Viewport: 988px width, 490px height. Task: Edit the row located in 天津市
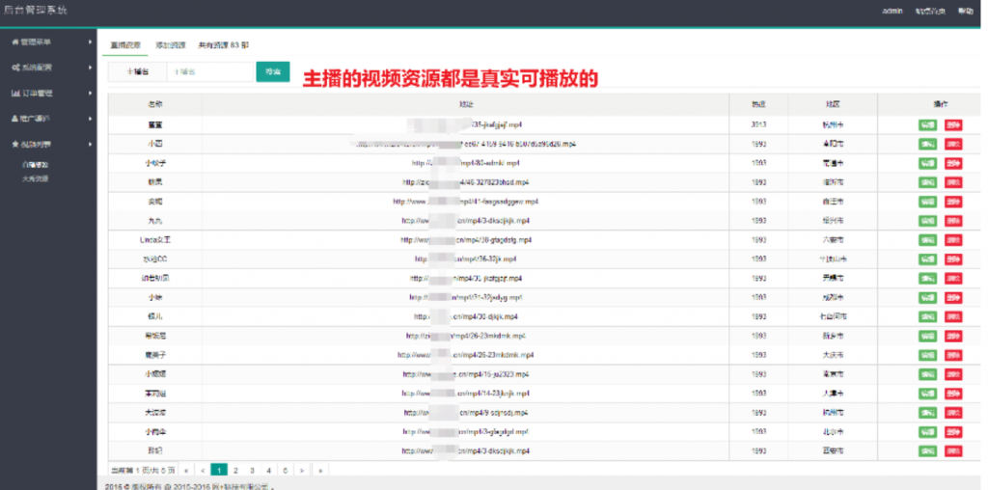[x=927, y=394]
